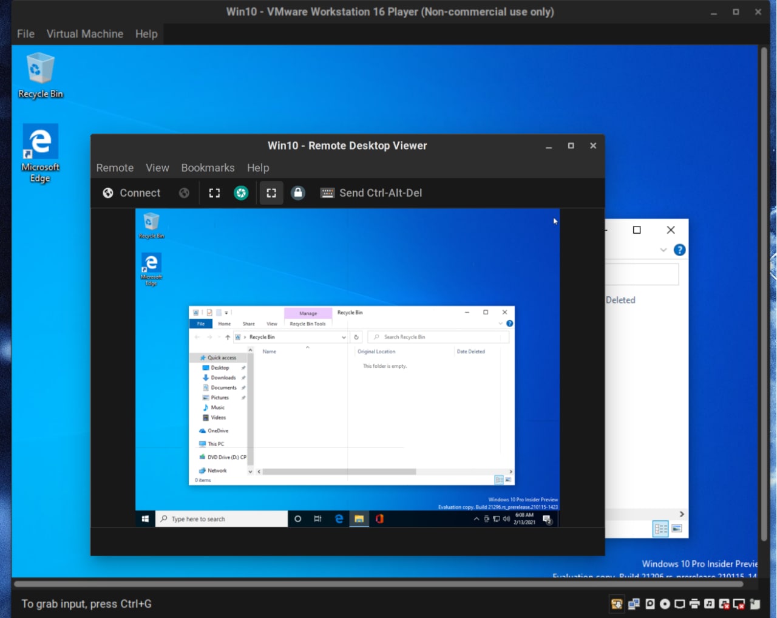Select Quick access in the remote navigation pane
Screen dimensions: 777x618
219,358
